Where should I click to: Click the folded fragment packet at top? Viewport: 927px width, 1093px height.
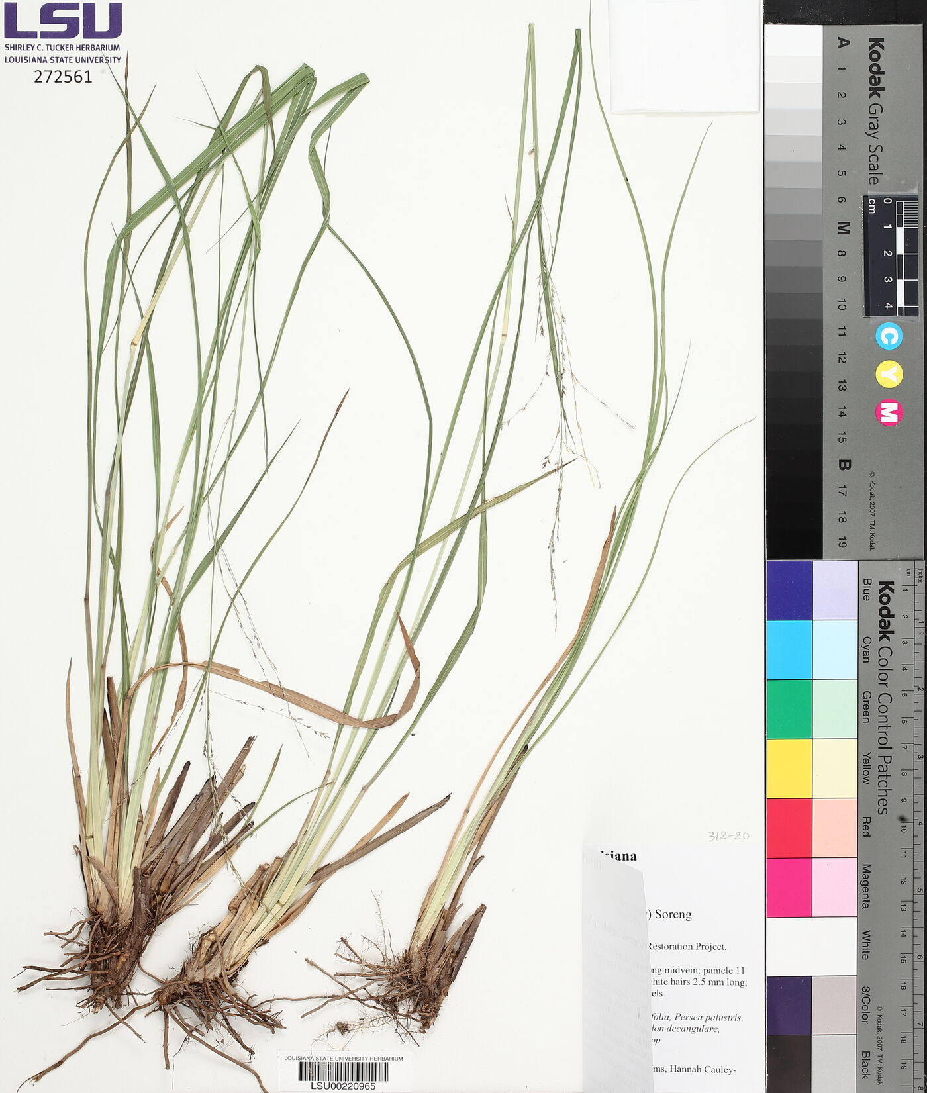click(684, 56)
